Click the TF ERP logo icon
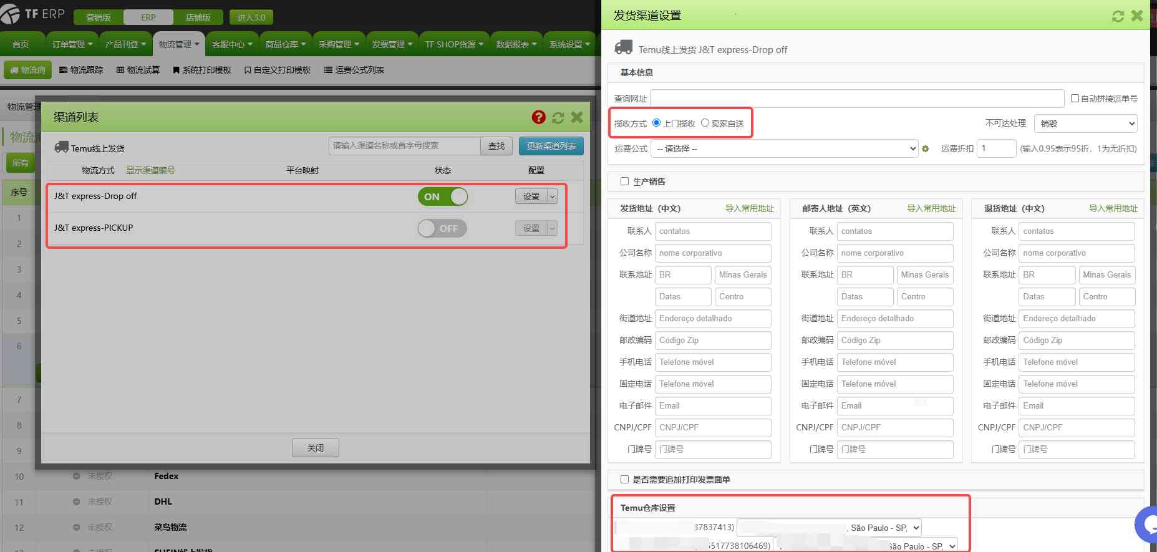1157x552 pixels. pyautogui.click(x=10, y=13)
